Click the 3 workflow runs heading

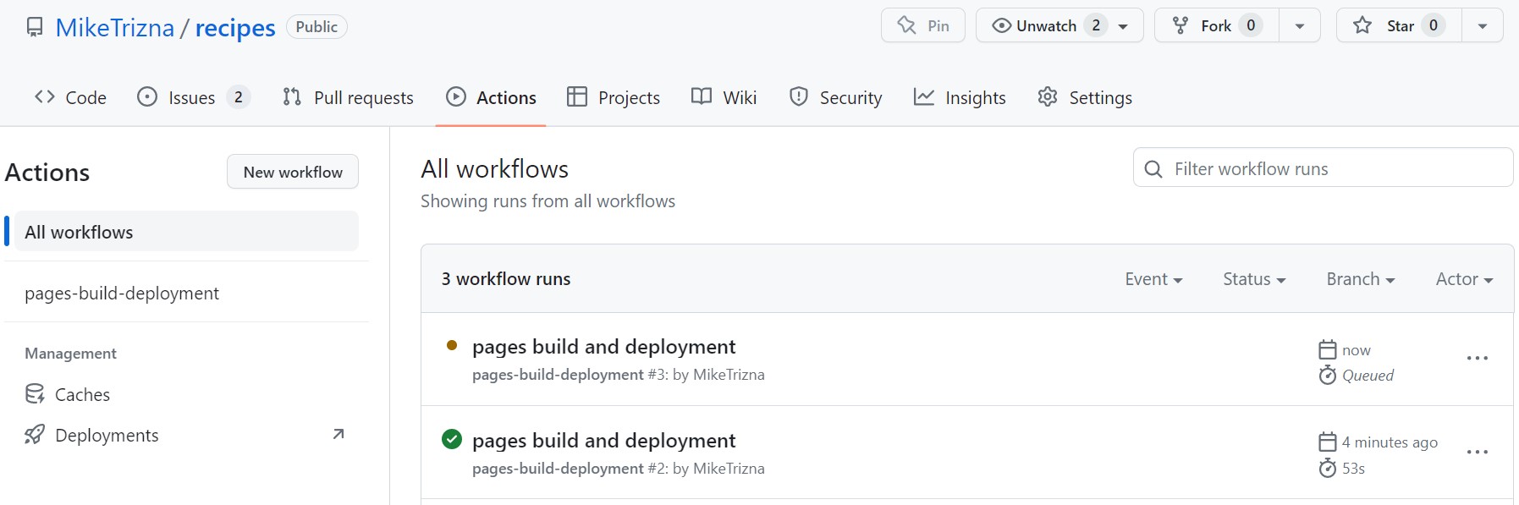coord(506,279)
